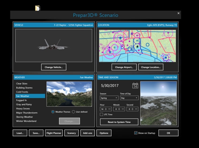Open the Scenery settings button
This screenshot has height=148, width=199.
pos(72,133)
